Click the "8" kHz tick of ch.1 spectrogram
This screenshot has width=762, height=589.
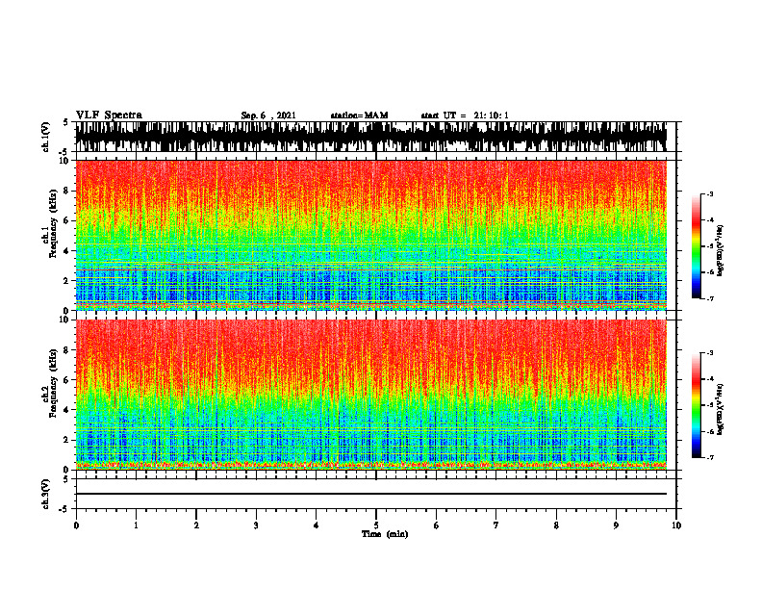point(67,191)
